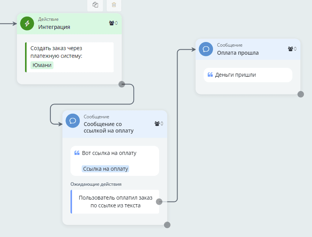Viewport: 312px width, 237px height.
Task: Select the Юмани payment system tag
Action: click(x=42, y=65)
